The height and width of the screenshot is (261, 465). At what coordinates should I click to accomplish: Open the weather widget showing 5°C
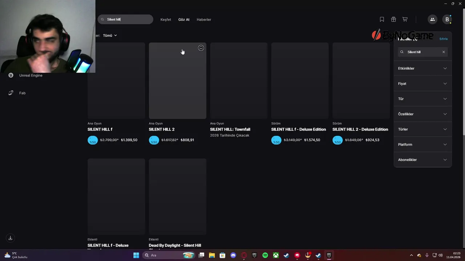[16, 255]
